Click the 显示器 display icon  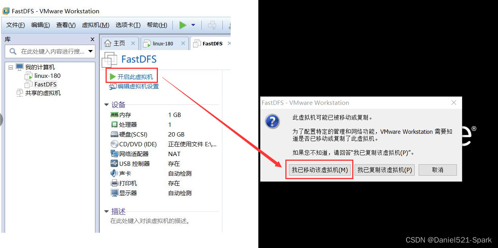tap(115, 193)
